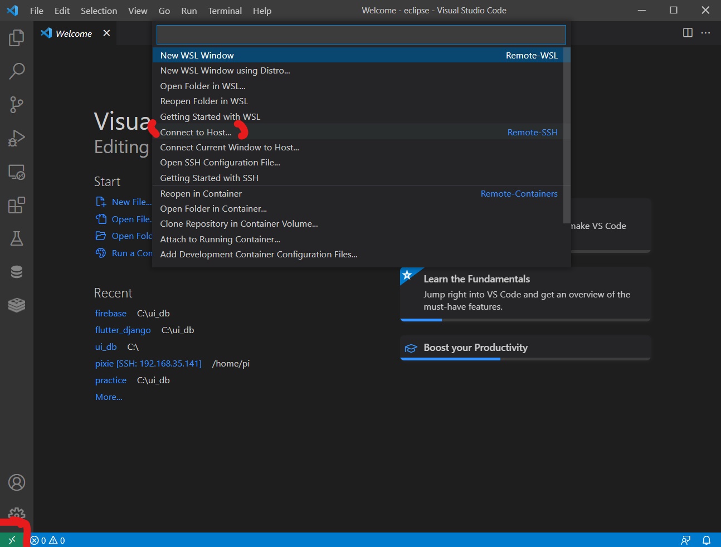
Task: Focus the command palette input field
Action: (361, 35)
